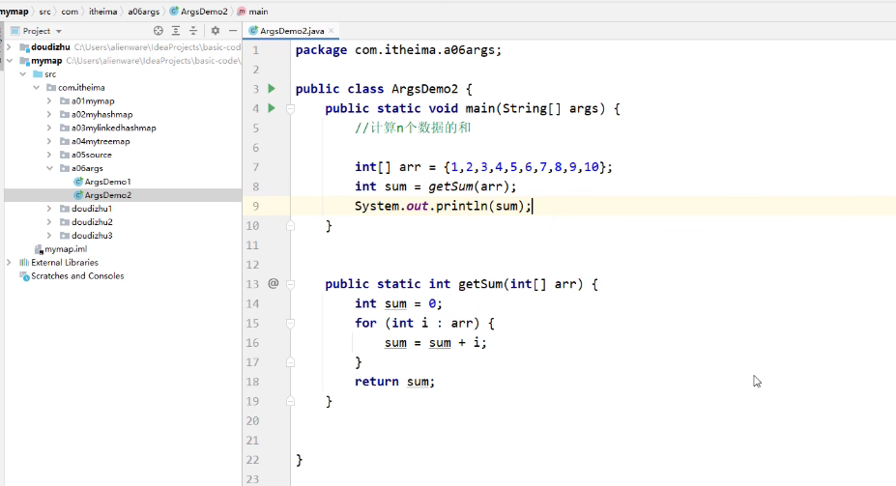Open the Project view dropdown

point(58,32)
